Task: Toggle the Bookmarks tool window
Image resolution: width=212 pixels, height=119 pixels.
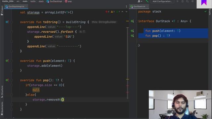Action: pyautogui.click(x=2, y=109)
